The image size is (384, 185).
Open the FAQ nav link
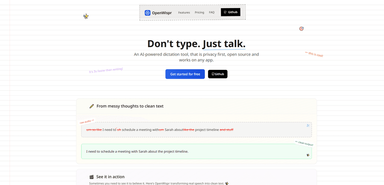212,12
